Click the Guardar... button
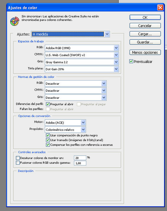 point(145,42)
